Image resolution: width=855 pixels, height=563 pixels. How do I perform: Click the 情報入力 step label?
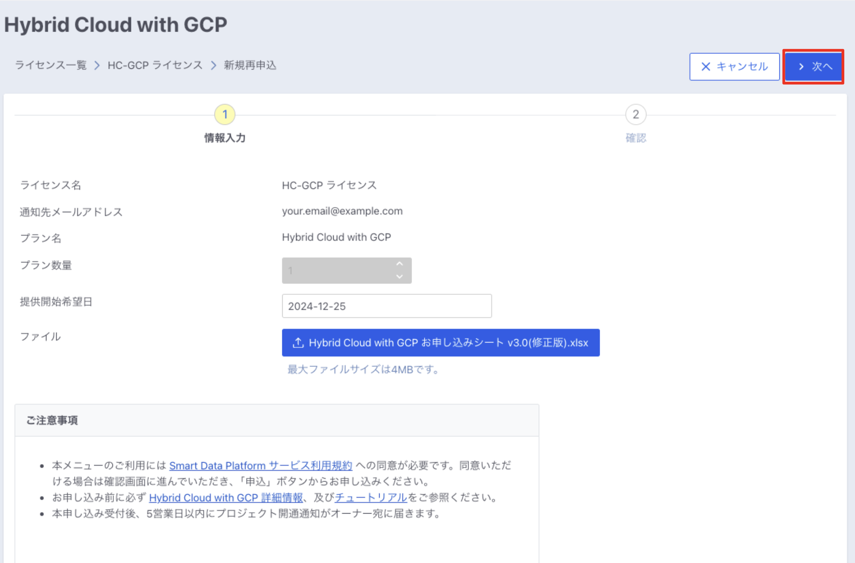(x=225, y=138)
